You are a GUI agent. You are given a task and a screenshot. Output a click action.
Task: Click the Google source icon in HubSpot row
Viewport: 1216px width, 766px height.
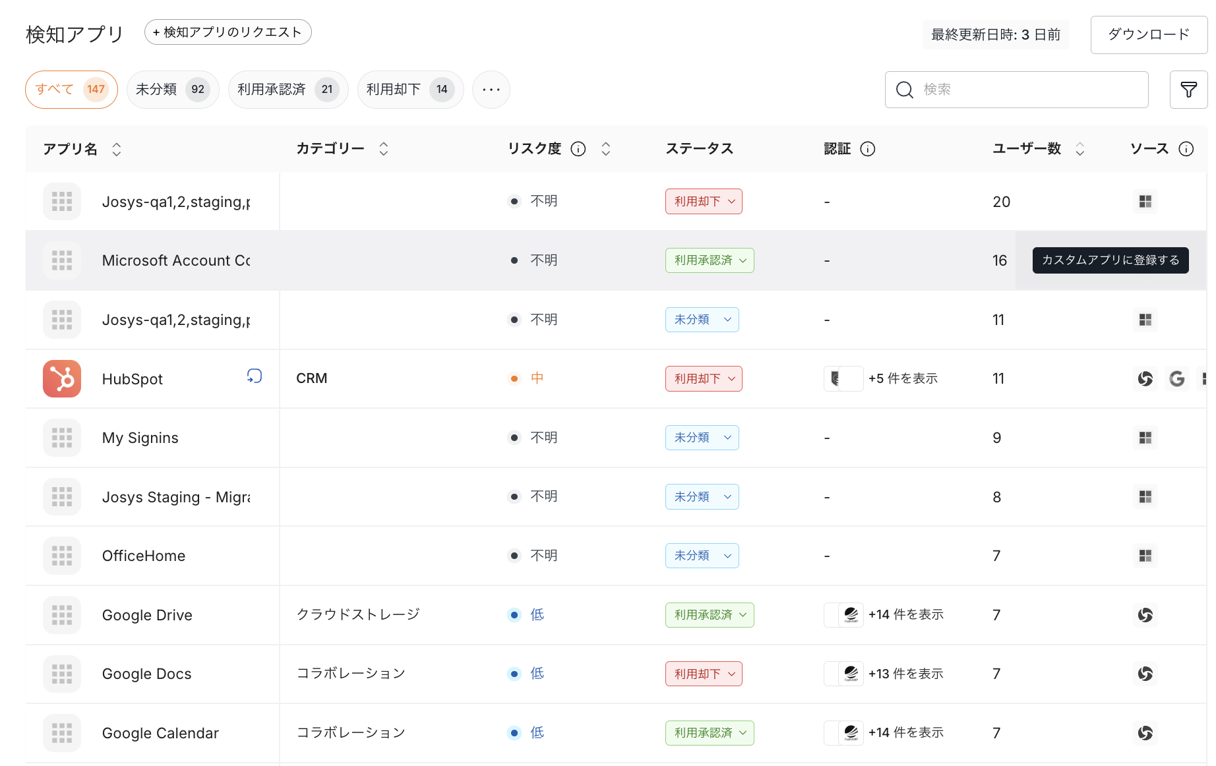coord(1177,378)
